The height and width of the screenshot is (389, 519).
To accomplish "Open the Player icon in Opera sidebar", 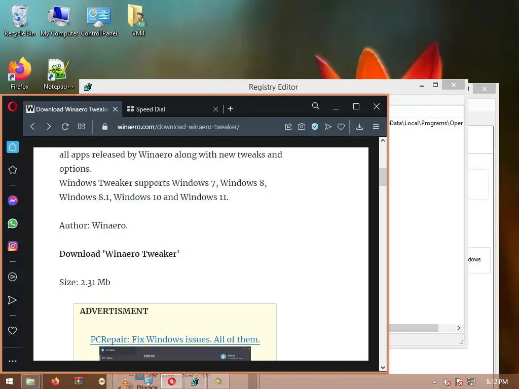I will point(13,277).
